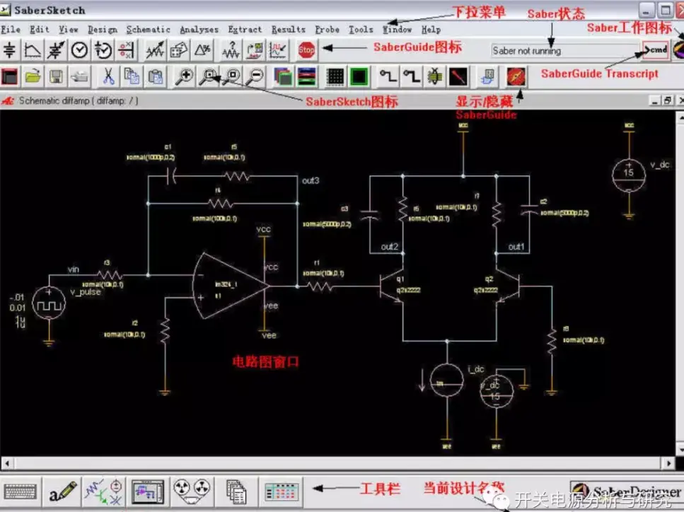This screenshot has width=684, height=512.
Task: Click the schematic window icon in bottom toolbar
Action: click(x=148, y=492)
